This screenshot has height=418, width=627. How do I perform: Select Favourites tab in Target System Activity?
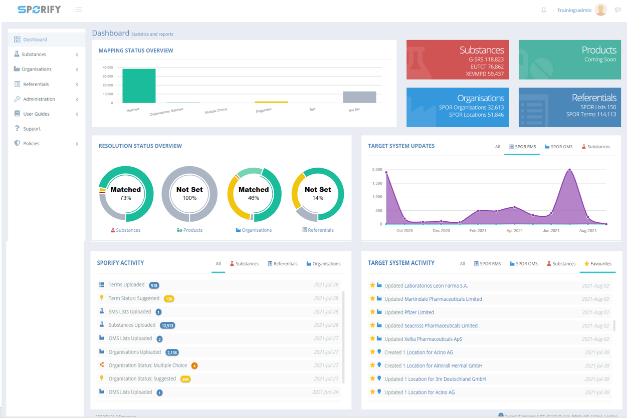click(597, 264)
